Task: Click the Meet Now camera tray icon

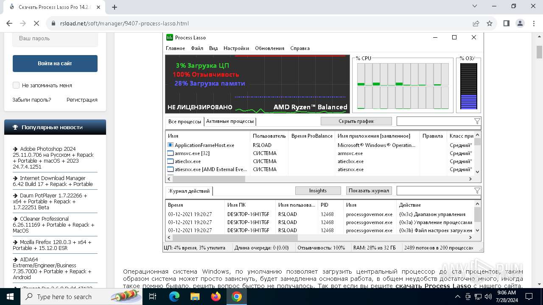Action: pos(467,297)
